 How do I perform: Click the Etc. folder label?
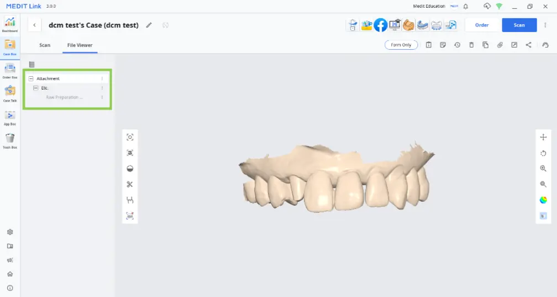tap(45, 88)
